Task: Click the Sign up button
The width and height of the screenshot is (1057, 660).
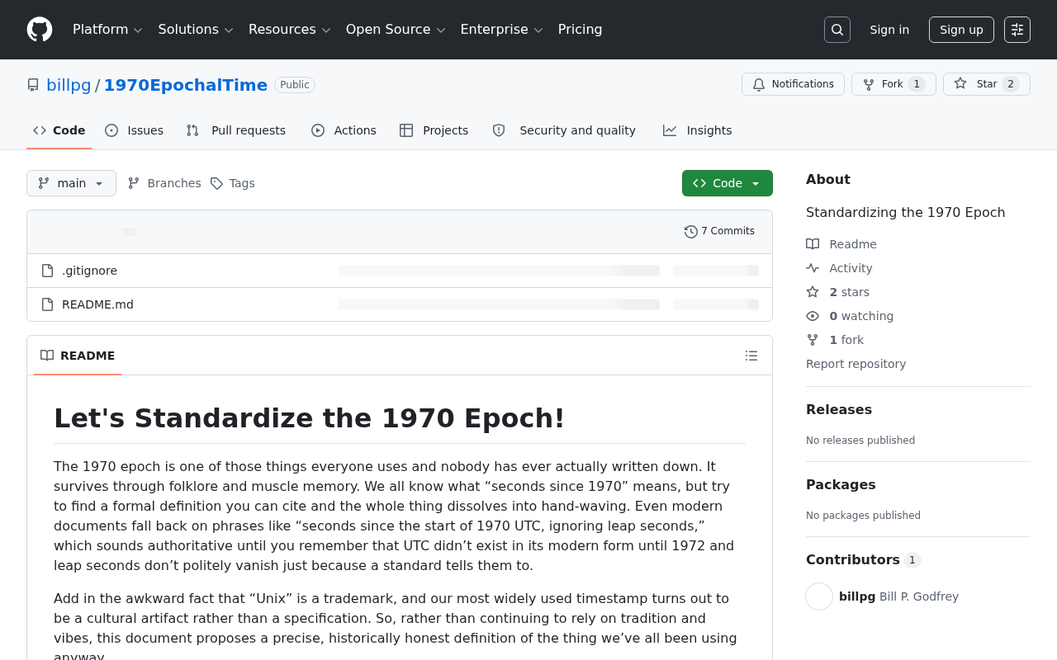Action: coord(961,30)
